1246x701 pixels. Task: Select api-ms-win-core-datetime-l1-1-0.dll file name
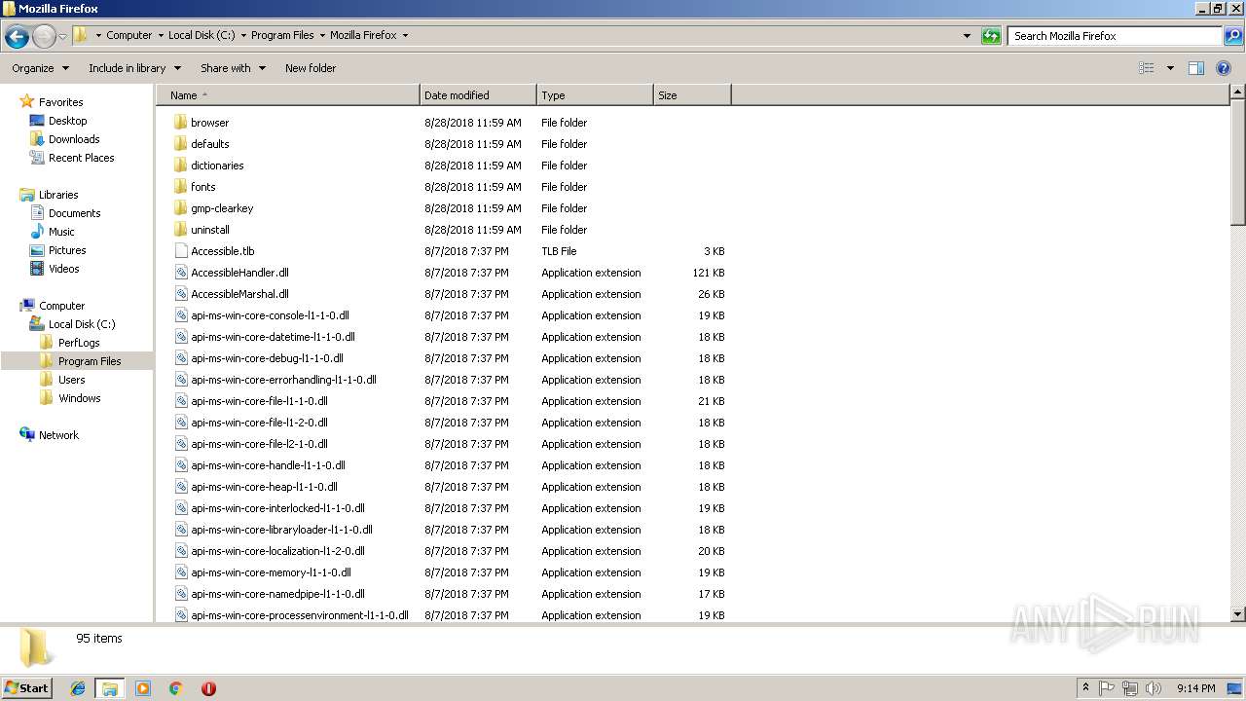tap(273, 337)
